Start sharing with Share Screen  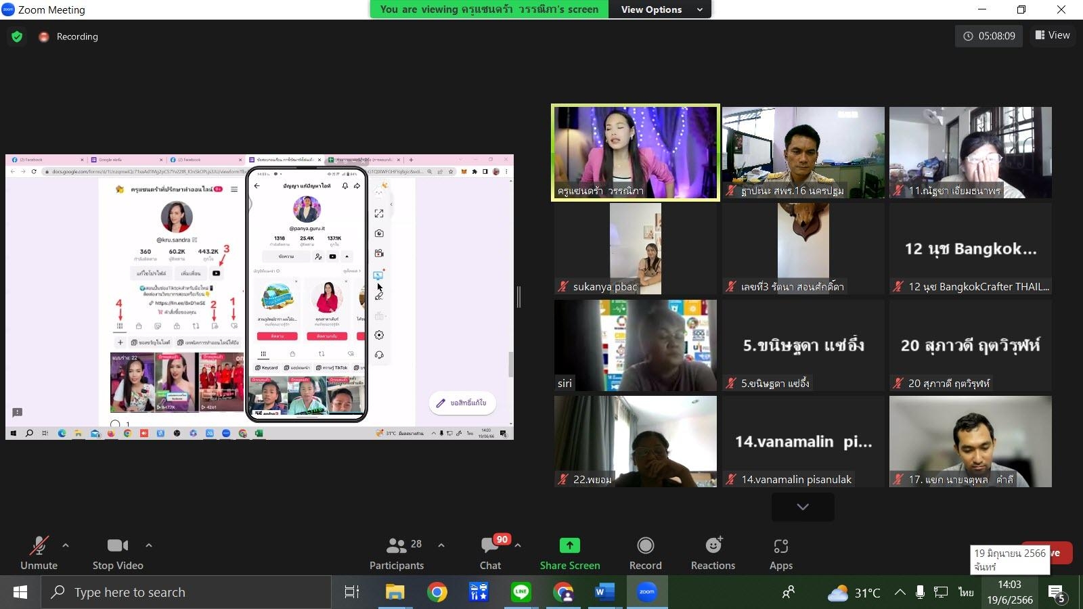(569, 553)
